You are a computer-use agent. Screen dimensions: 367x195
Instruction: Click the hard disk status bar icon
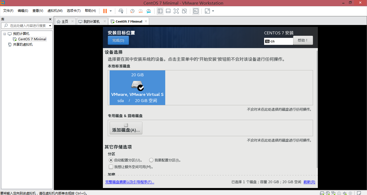[322, 193]
